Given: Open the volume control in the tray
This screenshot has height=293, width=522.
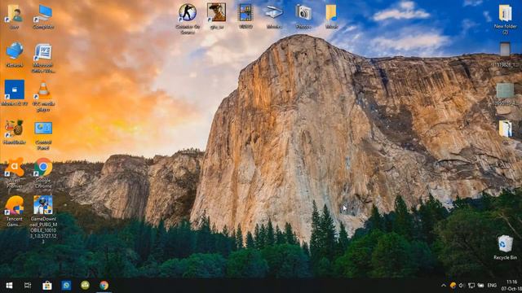Looking at the screenshot, I should coord(462,286).
